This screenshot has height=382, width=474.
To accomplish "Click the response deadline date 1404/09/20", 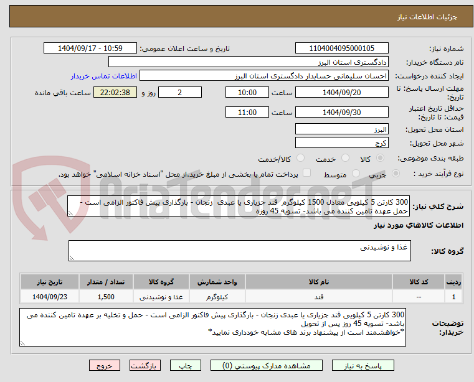I will click(341, 92).
